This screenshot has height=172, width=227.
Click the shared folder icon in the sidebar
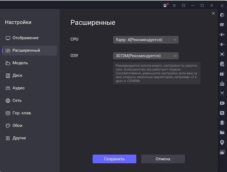(222, 132)
